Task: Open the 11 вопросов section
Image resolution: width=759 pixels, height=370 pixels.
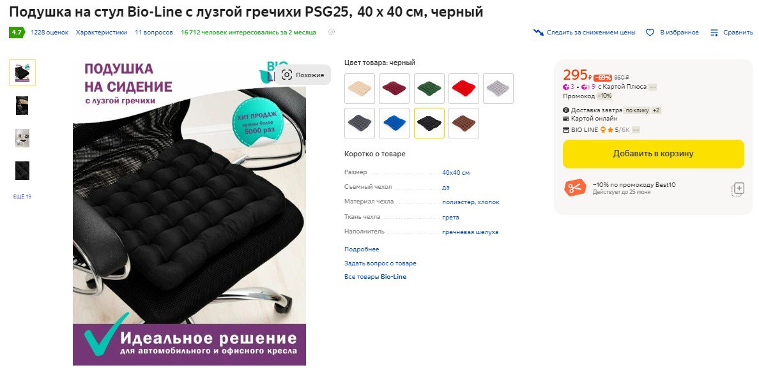Action: [154, 33]
